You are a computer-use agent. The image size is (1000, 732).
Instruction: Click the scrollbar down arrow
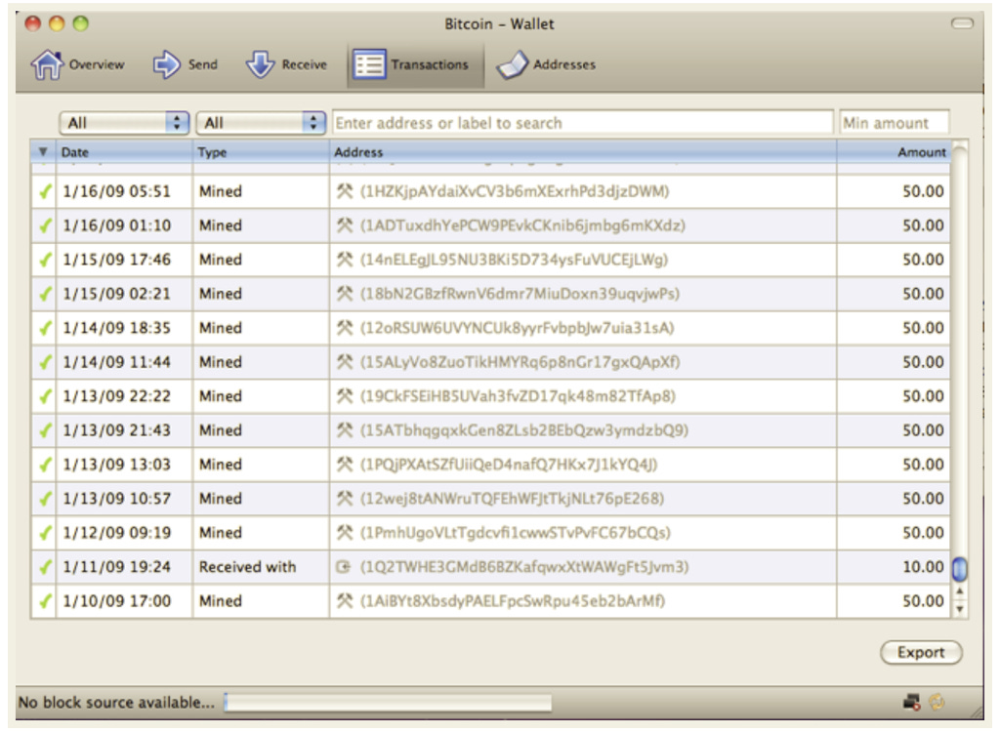click(x=959, y=609)
